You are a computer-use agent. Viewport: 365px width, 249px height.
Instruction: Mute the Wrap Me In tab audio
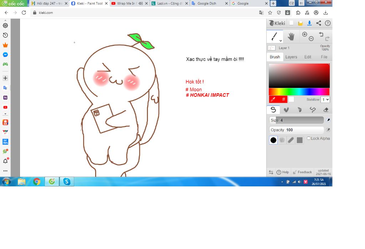pos(140,4)
